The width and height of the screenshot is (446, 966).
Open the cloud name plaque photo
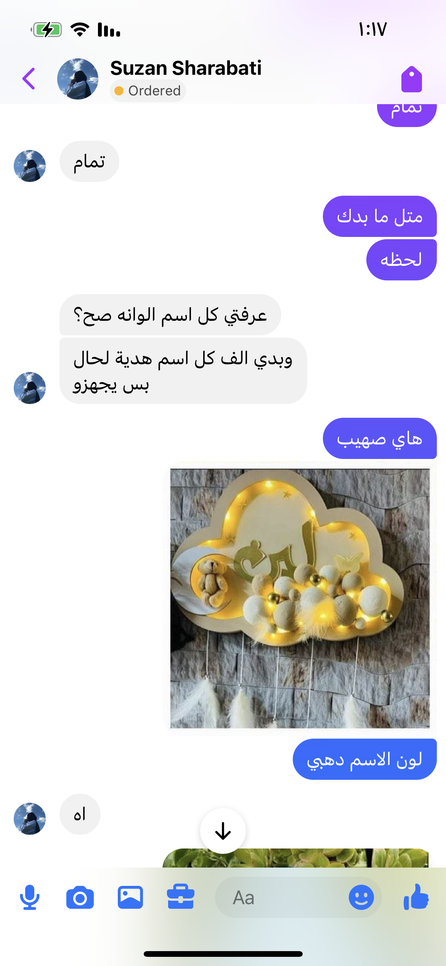click(300, 598)
